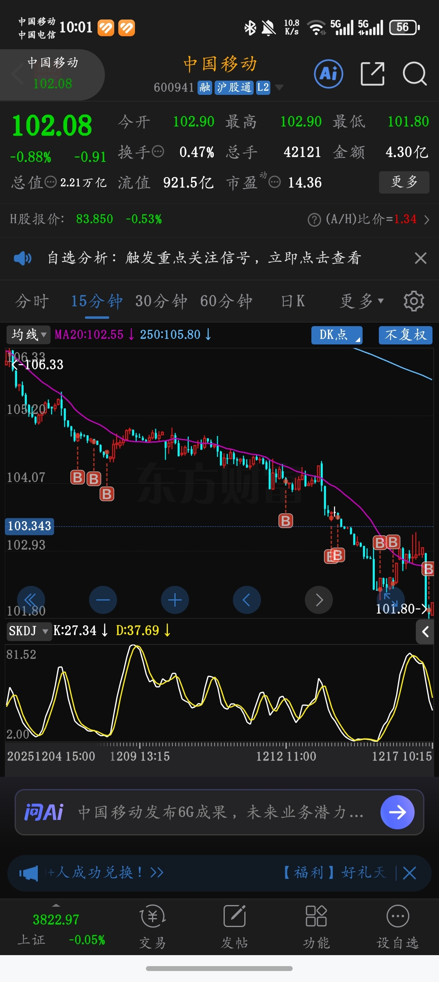Open 【福利】好礼天 promo link
The image size is (439, 982).
click(x=333, y=873)
